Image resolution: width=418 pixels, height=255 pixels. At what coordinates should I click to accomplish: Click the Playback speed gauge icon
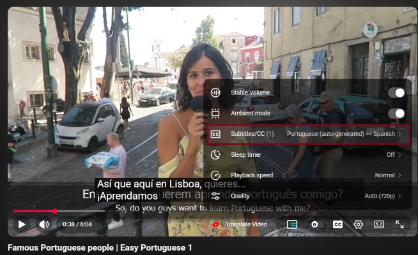tap(215, 175)
